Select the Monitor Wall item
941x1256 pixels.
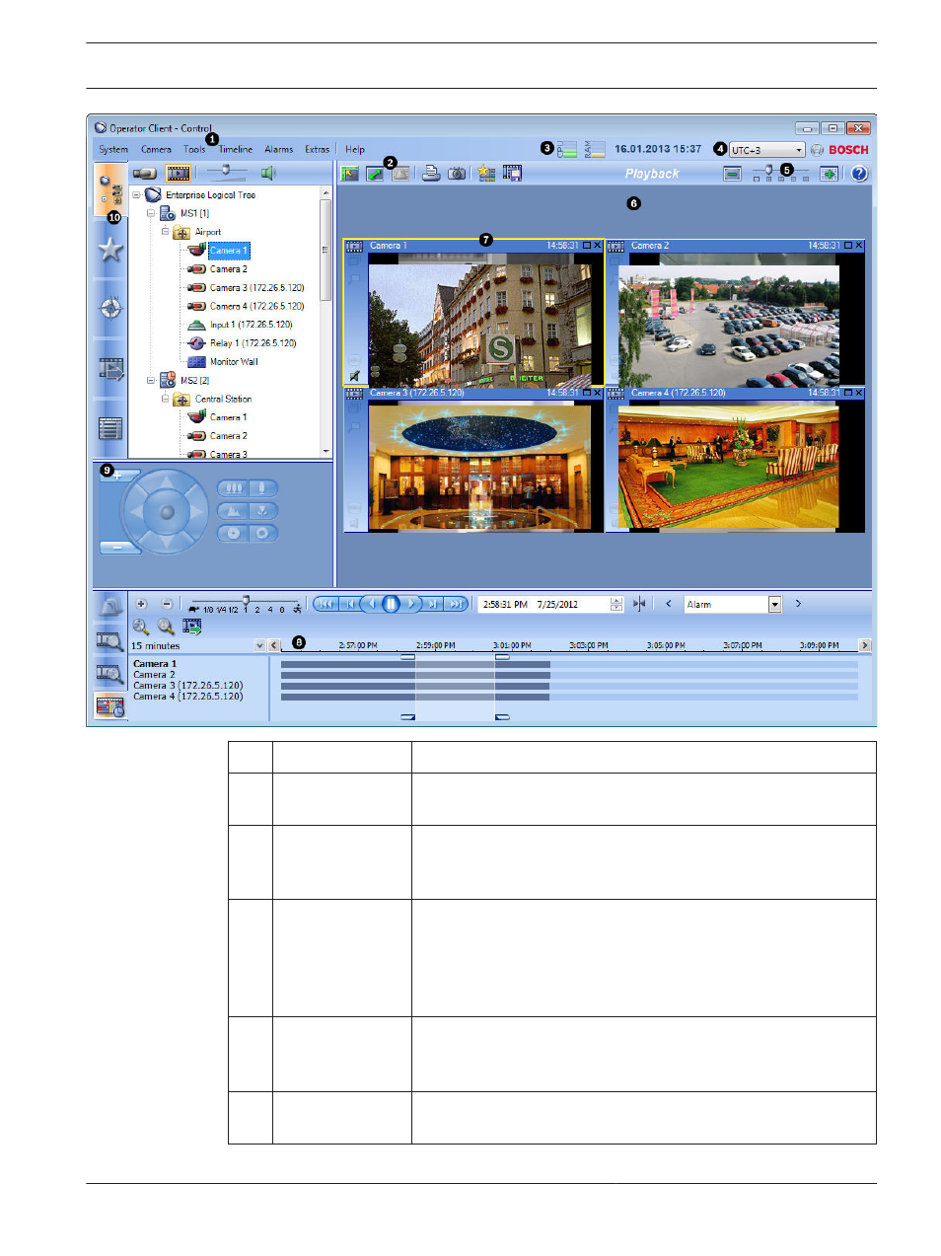pos(234,362)
